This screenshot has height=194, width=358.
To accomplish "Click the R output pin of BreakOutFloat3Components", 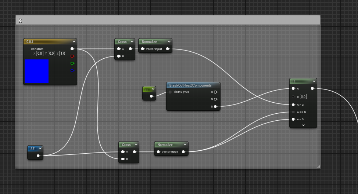I will tap(215, 92).
